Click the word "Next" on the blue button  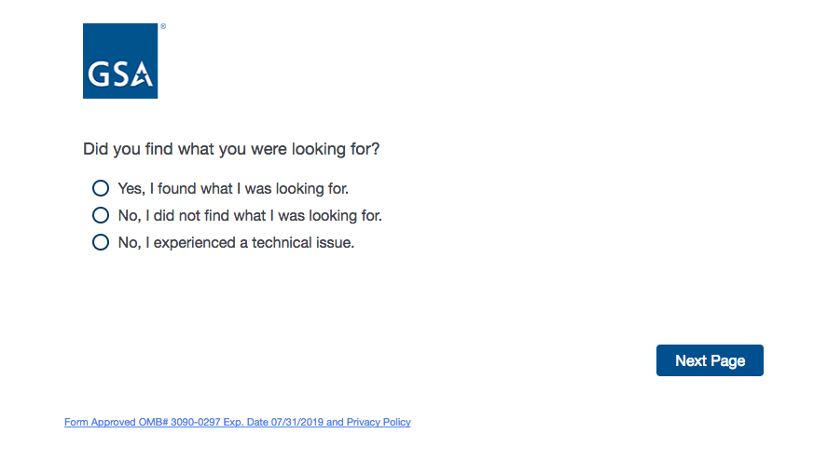pyautogui.click(x=691, y=360)
